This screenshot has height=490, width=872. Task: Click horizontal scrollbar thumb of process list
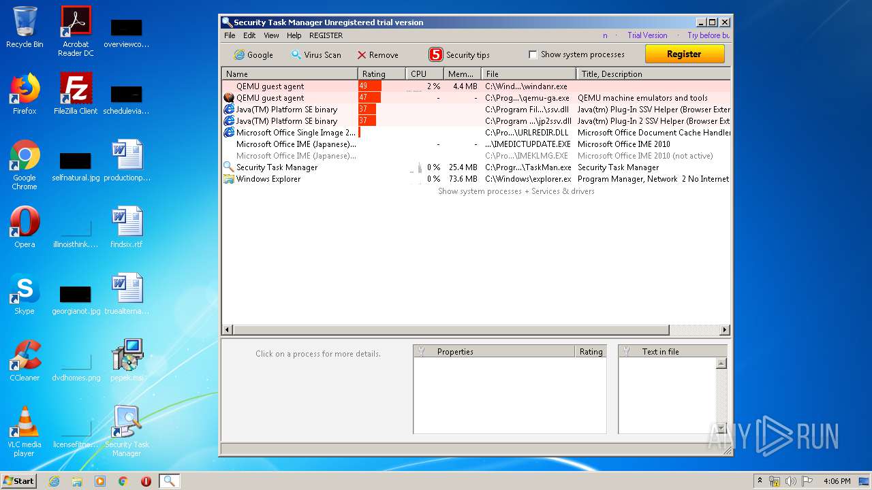pos(451,330)
